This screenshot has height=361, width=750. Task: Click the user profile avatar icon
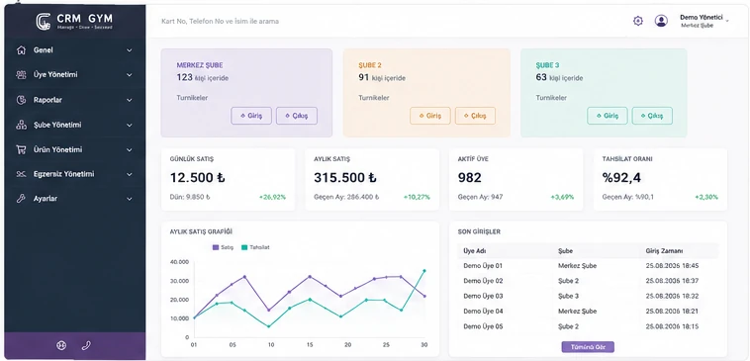coord(661,21)
